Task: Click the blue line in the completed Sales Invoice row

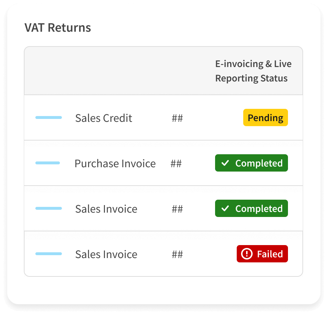Action: [x=48, y=208]
